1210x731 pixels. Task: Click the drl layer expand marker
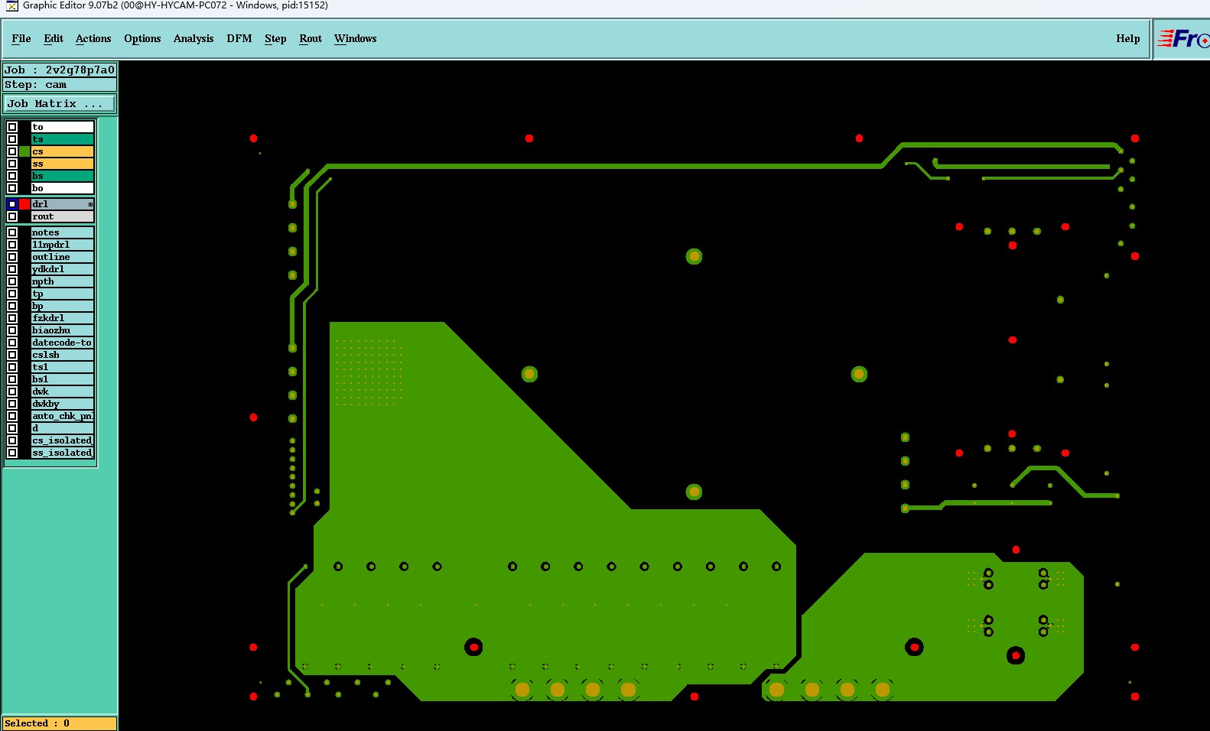coord(90,204)
